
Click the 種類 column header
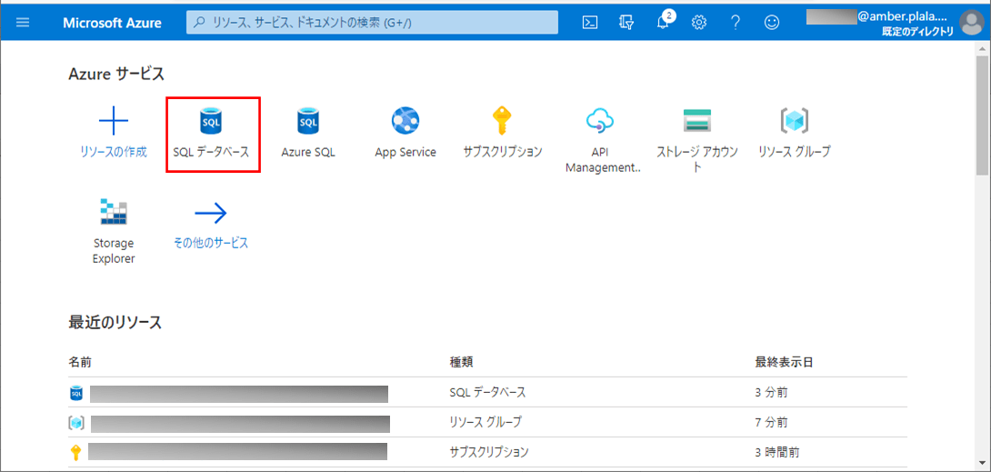tap(461, 363)
